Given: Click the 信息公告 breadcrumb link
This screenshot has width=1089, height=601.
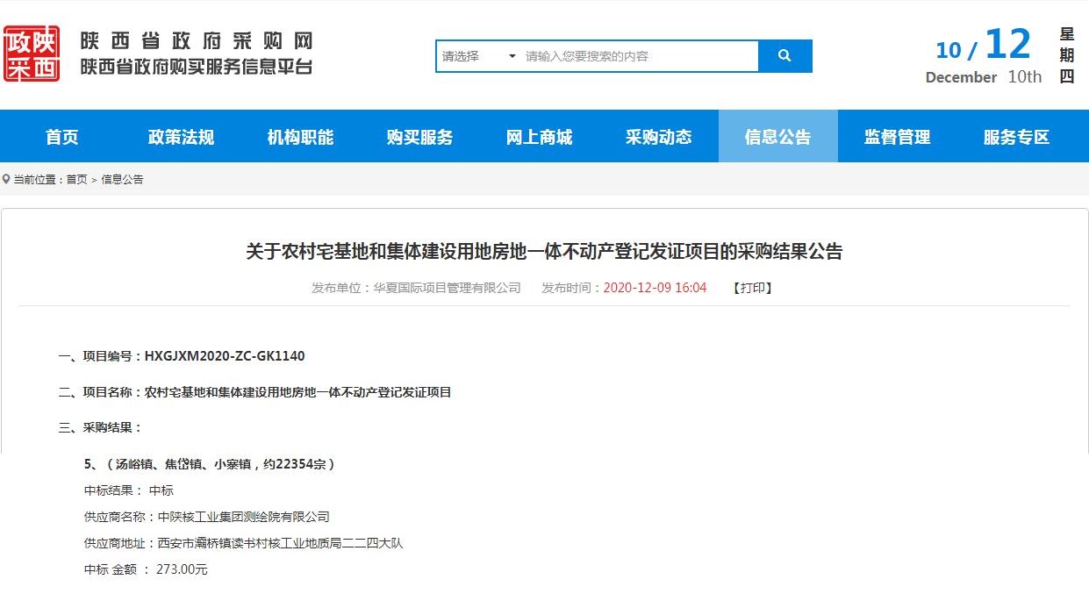Looking at the screenshot, I should point(122,180).
